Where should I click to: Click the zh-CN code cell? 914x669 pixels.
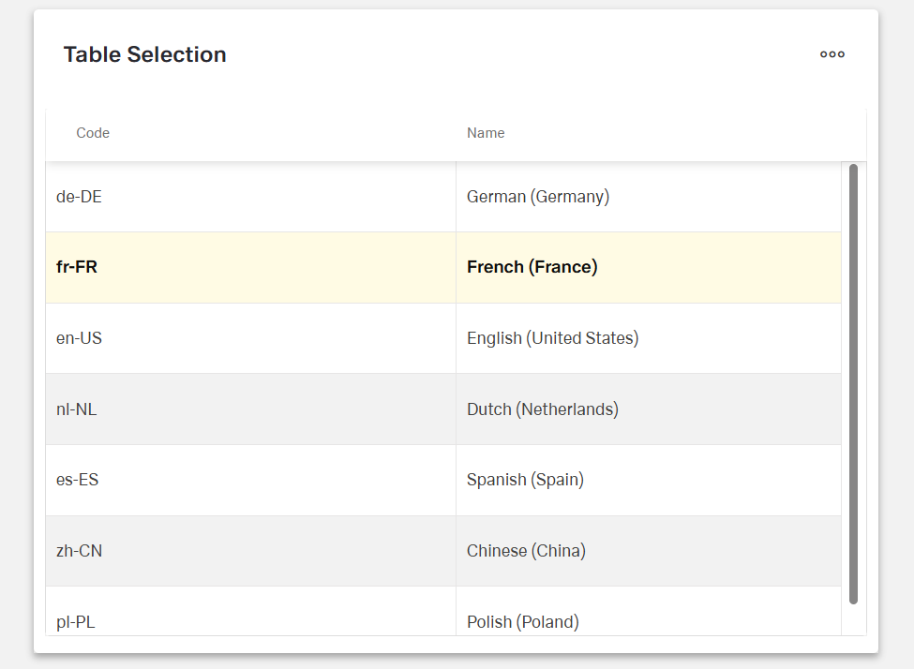(79, 551)
